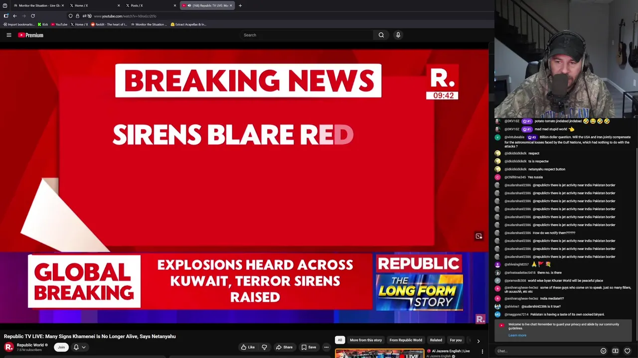Select From Republic World chip
The width and height of the screenshot is (638, 358).
[x=406, y=340]
